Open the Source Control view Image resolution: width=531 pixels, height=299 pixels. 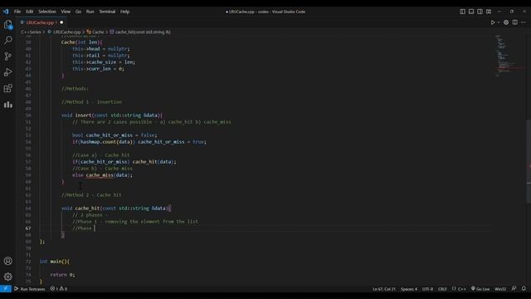tap(7, 56)
